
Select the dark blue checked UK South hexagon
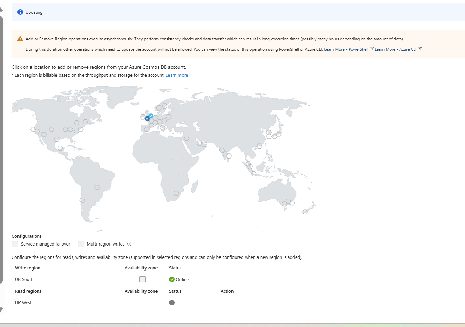pyautogui.click(x=147, y=118)
